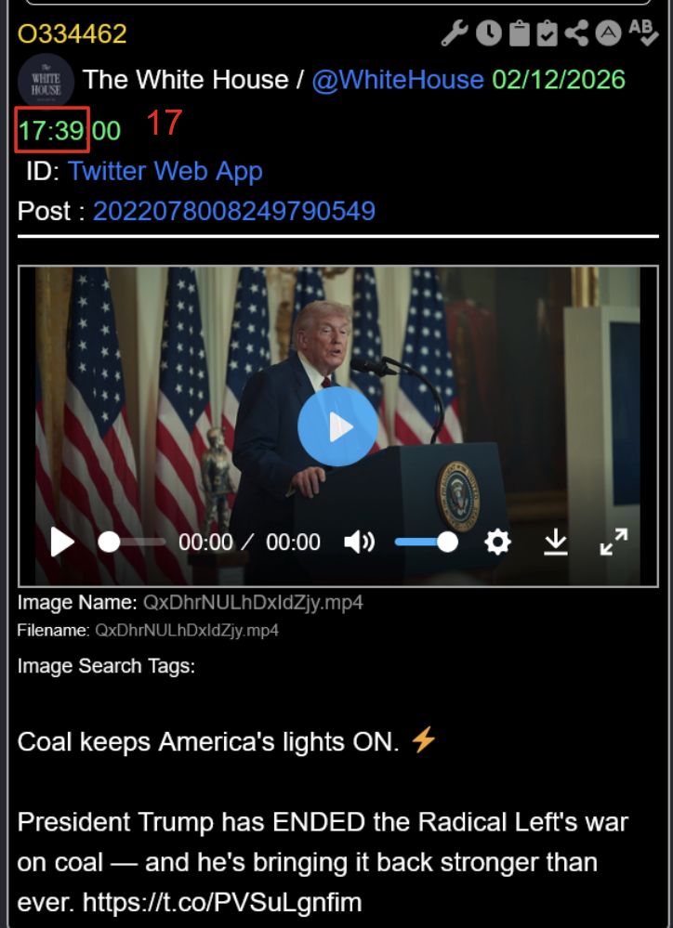Open the share icon for this post
The height and width of the screenshot is (928, 673).
(577, 34)
